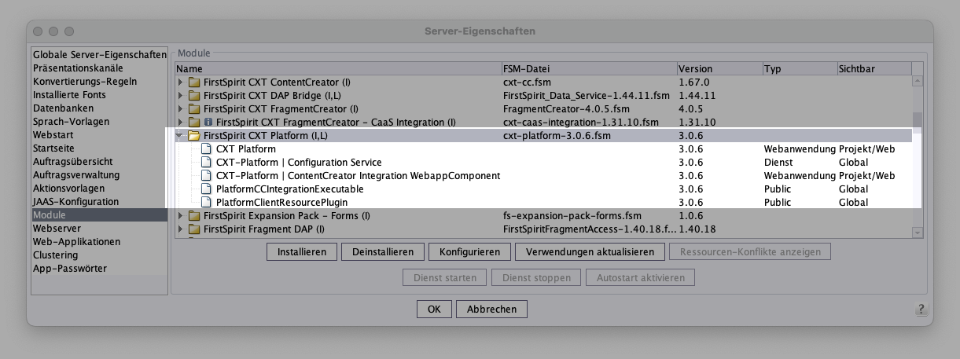The image size is (960, 359).
Task: Expand FirstSpirit Expansion Pack - Forms module
Action: 181,216
